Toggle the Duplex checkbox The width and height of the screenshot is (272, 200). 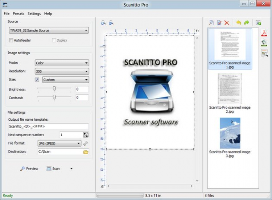54,40
